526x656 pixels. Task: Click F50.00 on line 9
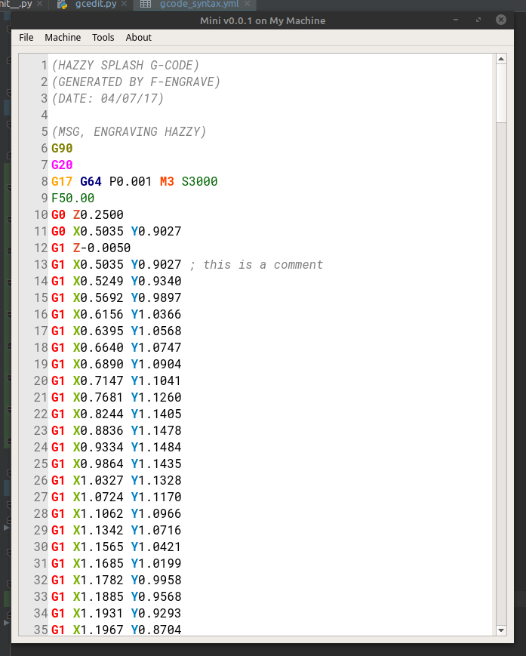point(72,199)
